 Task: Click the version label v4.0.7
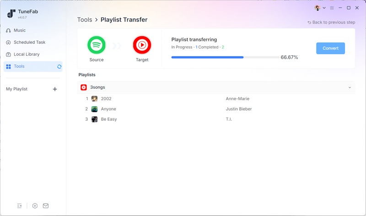pyautogui.click(x=22, y=17)
